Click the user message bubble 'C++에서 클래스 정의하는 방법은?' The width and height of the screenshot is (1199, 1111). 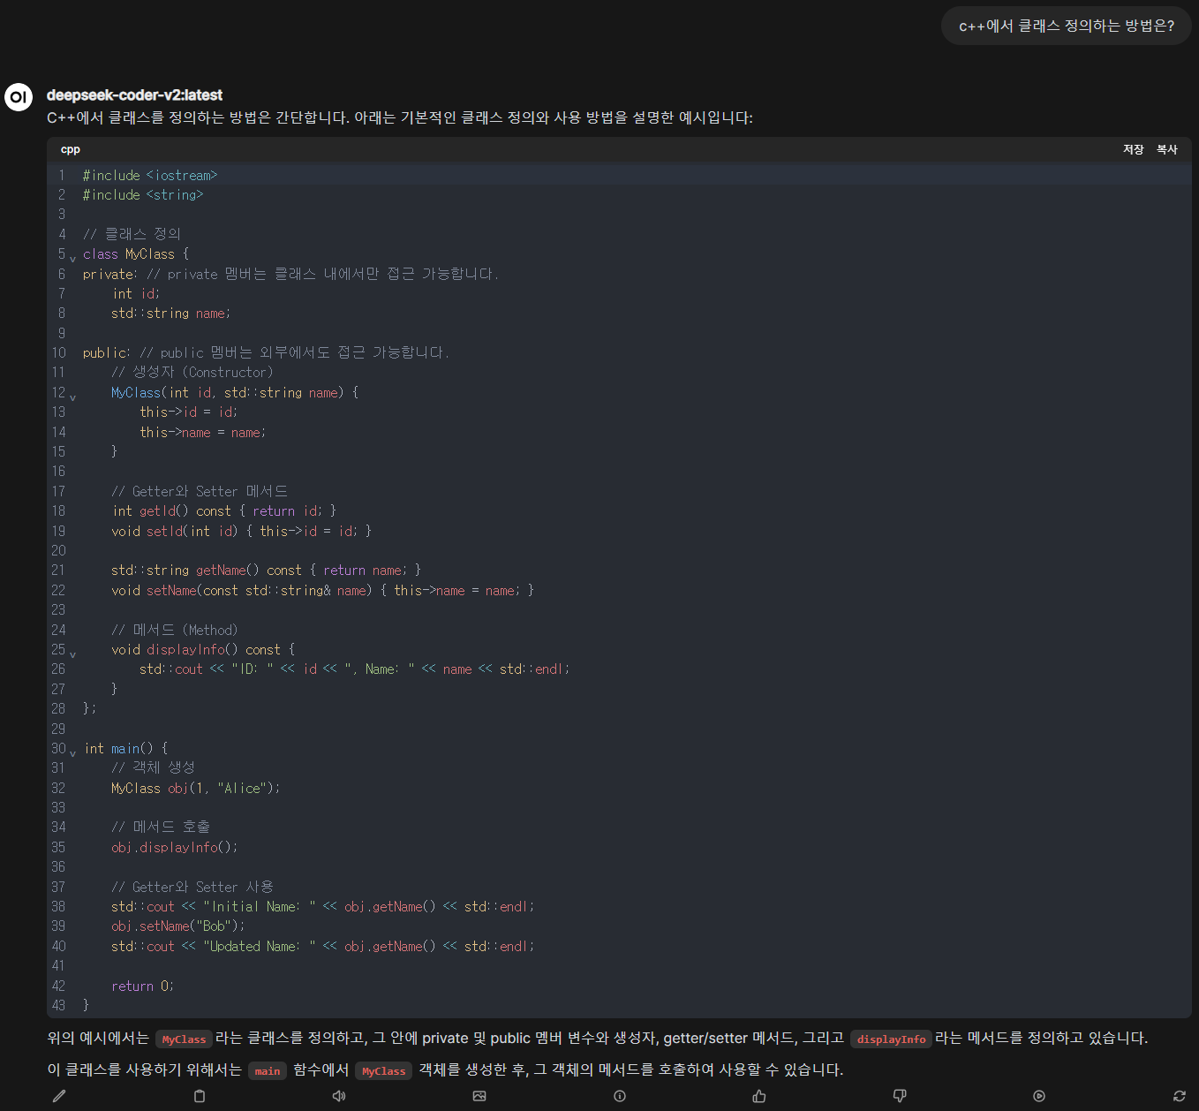[1067, 26]
